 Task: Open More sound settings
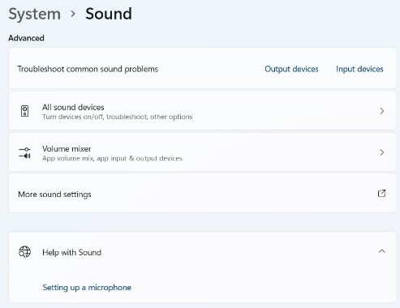[x=202, y=194]
